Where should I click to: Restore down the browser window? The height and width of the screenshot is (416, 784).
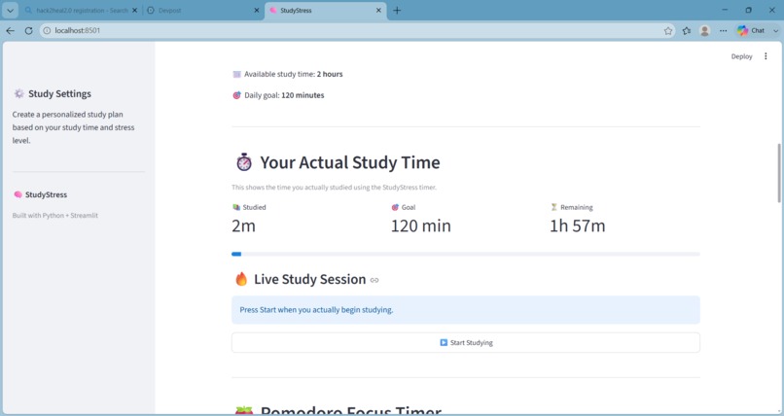749,10
